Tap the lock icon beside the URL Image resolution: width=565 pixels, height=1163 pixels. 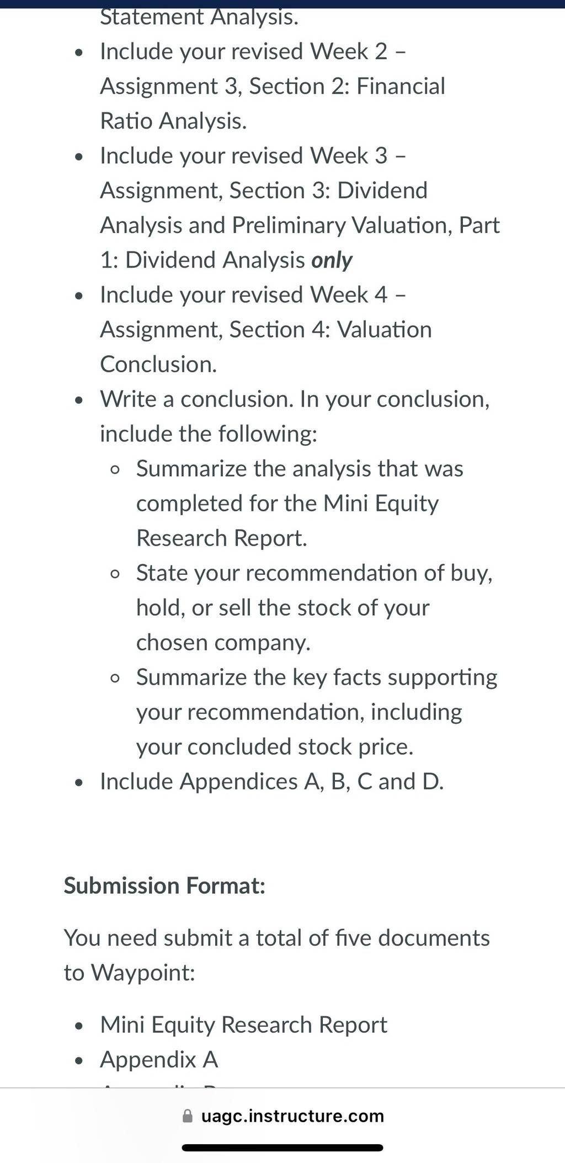188,1116
